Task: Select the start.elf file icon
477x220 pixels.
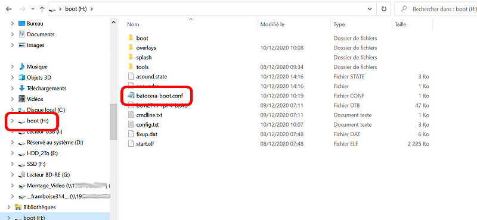Action: click(131, 143)
